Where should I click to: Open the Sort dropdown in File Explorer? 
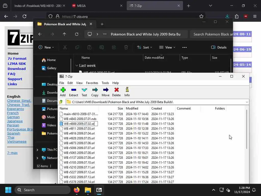(144, 47)
